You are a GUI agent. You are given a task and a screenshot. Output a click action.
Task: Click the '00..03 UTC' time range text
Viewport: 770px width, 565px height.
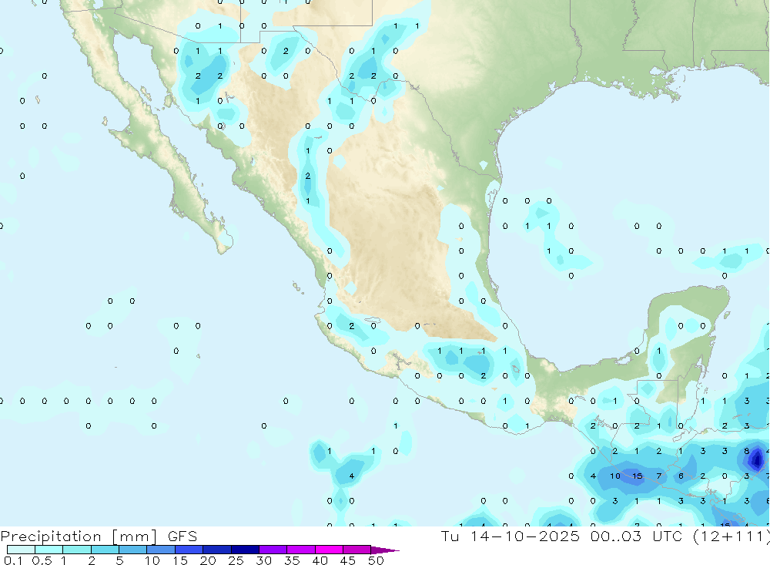[x=637, y=536]
